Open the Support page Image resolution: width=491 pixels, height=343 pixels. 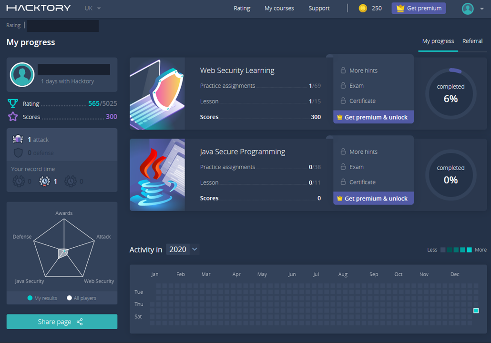[x=319, y=9]
